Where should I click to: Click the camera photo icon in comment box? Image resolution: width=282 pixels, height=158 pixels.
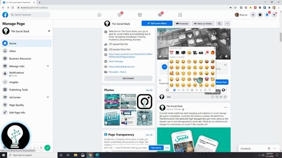(x=217, y=97)
